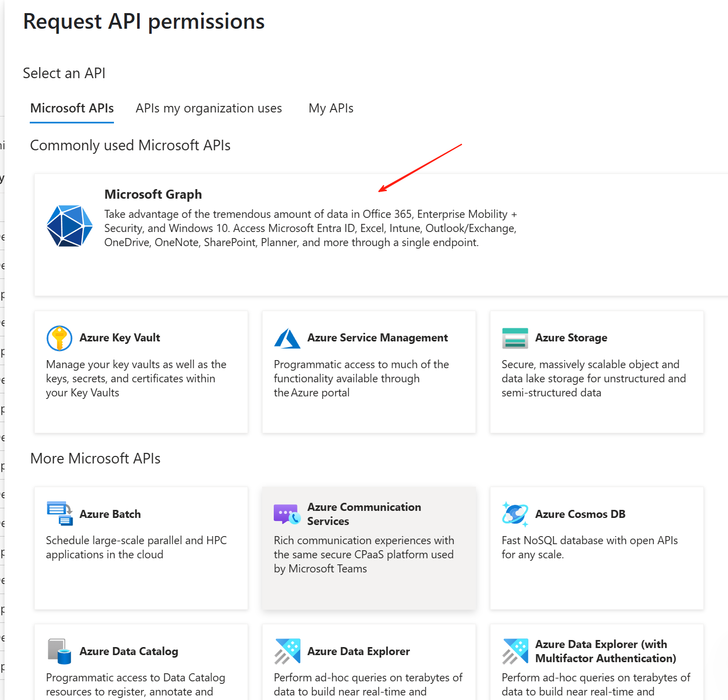Click the Azure Data Explorer icon
The width and height of the screenshot is (728, 700).
(287, 651)
